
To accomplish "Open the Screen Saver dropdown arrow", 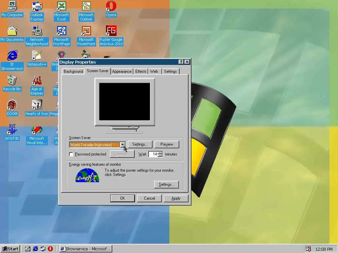I will coord(122,145).
